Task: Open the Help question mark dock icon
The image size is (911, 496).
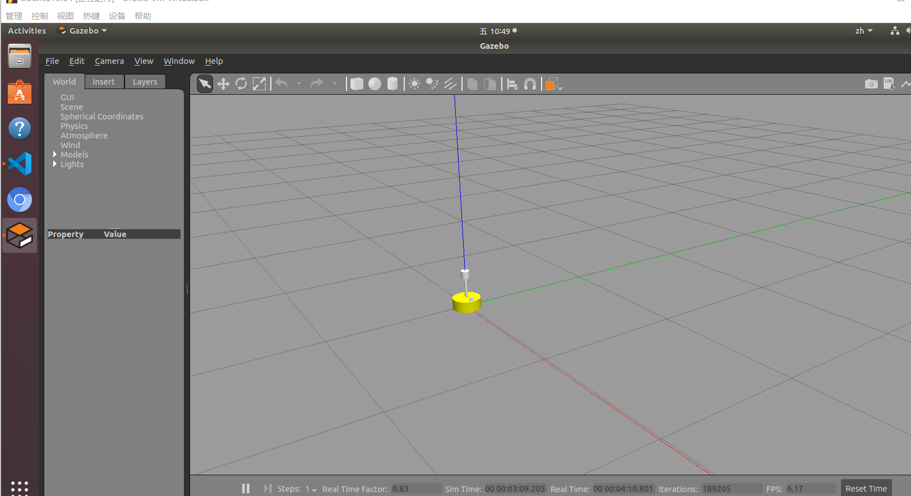Action: pyautogui.click(x=20, y=128)
